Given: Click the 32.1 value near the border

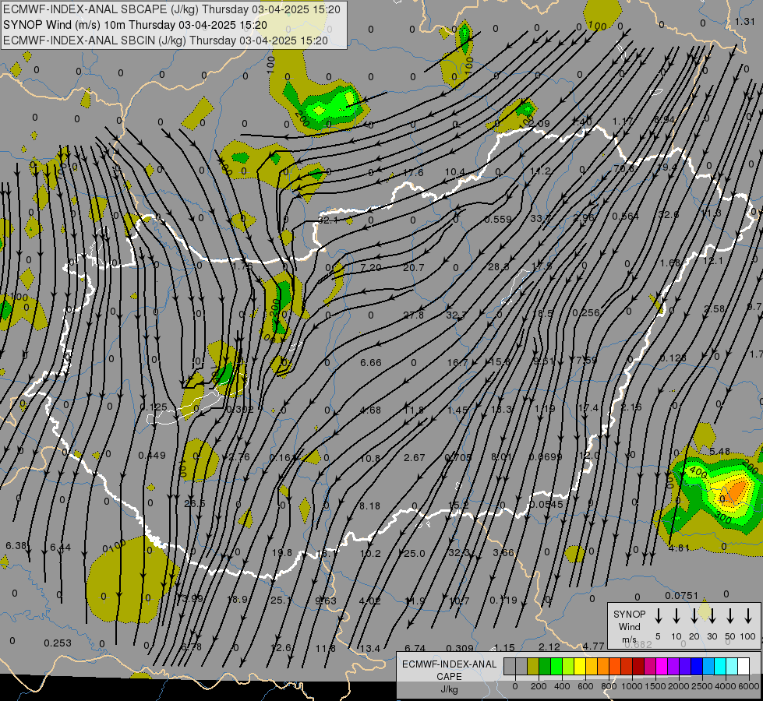Looking at the screenshot, I should (x=328, y=220).
